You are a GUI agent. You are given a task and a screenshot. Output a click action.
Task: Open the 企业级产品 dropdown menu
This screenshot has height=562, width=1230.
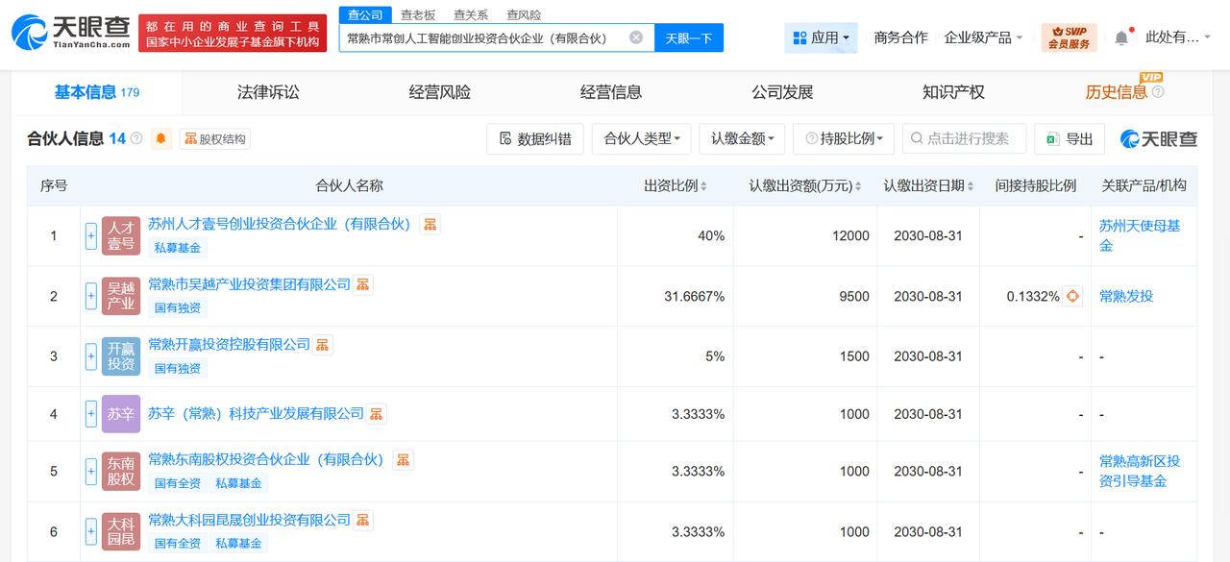click(984, 37)
